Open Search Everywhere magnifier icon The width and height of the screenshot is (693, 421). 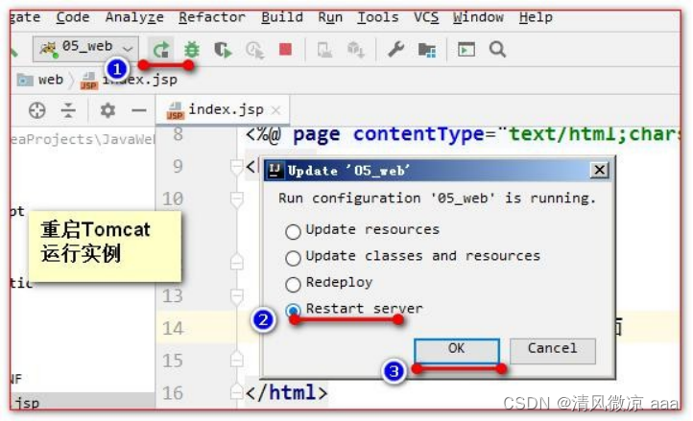click(x=497, y=49)
